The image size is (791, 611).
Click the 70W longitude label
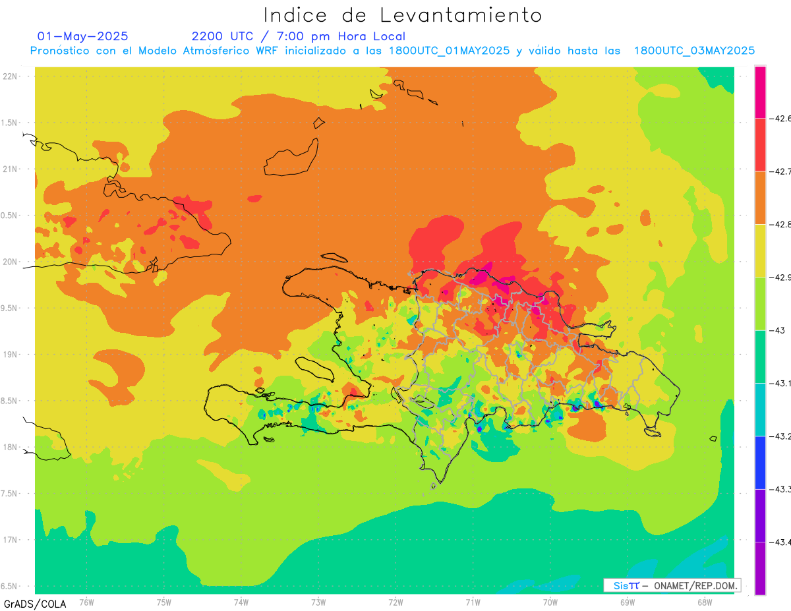pos(550,602)
